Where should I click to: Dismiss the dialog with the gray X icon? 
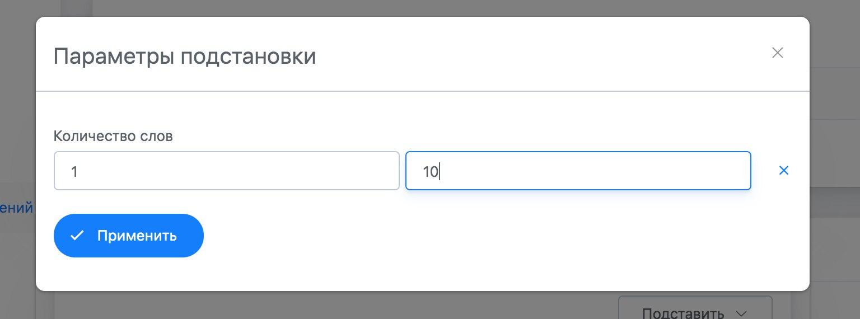point(777,53)
